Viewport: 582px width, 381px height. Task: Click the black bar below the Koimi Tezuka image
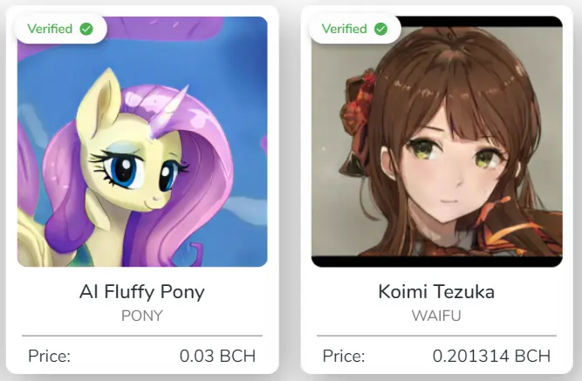click(437, 262)
